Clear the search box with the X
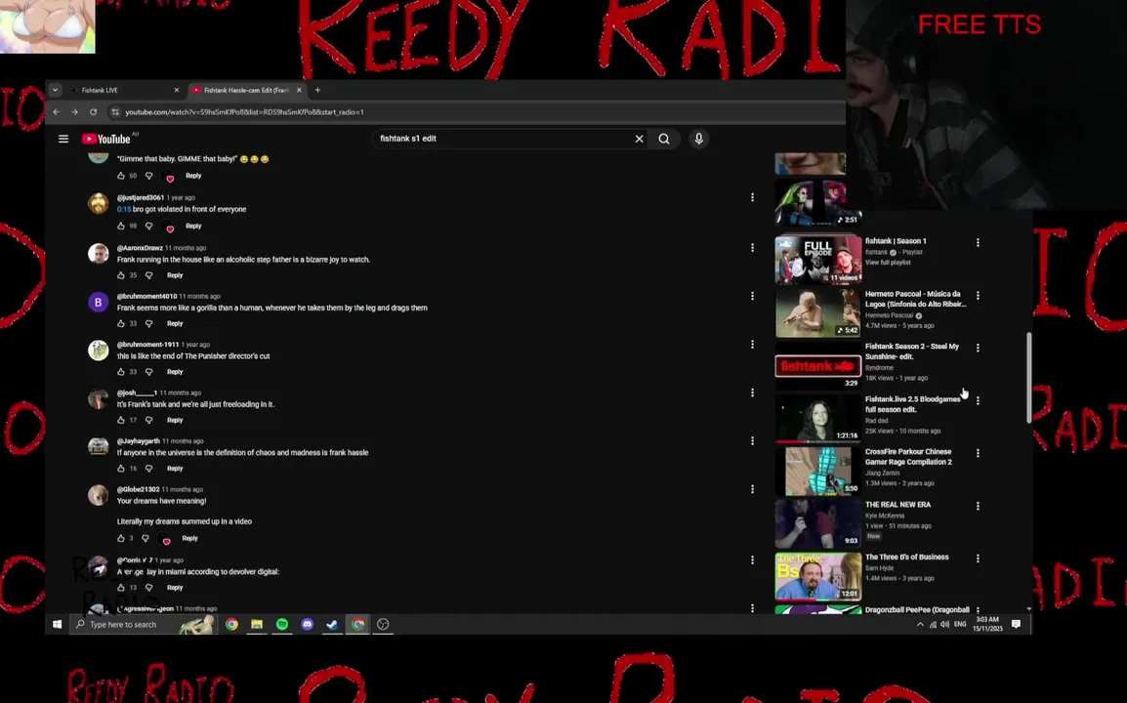Screen dimensions: 1127x703 (639, 139)
